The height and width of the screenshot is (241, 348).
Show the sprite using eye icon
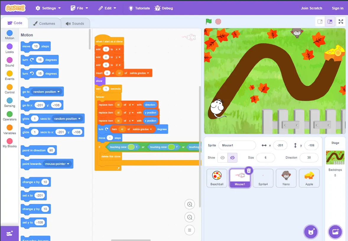point(222,158)
